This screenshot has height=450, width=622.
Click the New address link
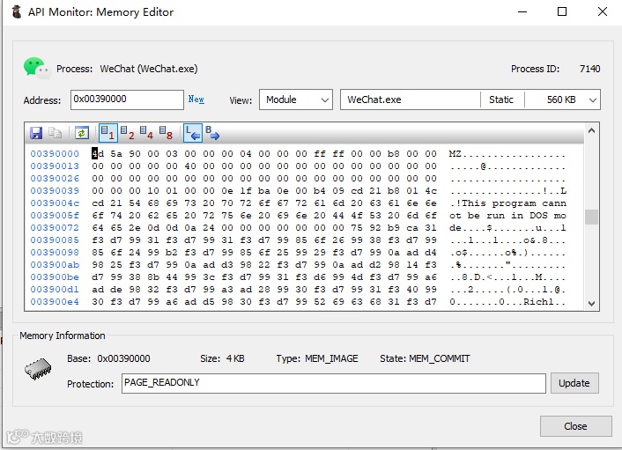[196, 100]
